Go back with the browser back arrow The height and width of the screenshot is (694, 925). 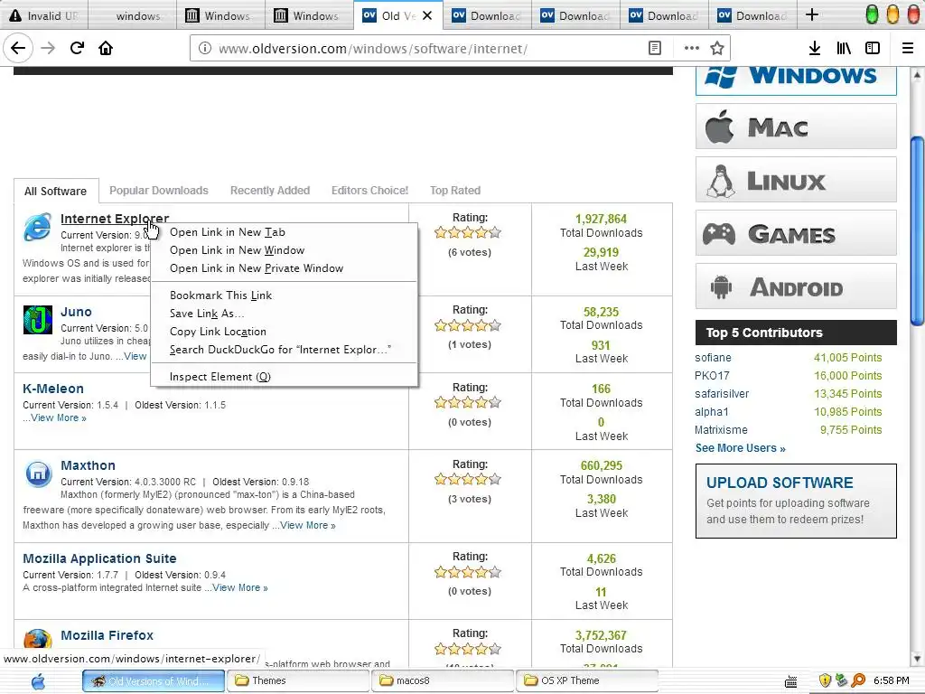(x=18, y=48)
